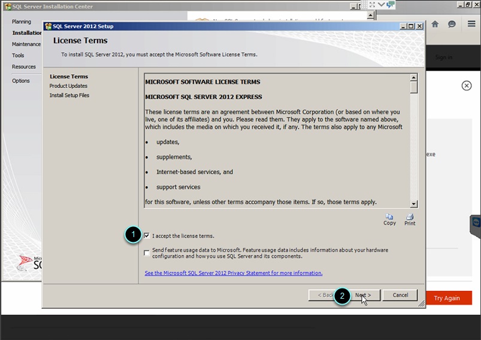Minimize the SQL Server 2012 Setup window

coord(404,26)
